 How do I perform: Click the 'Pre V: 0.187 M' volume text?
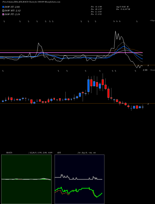123,9
